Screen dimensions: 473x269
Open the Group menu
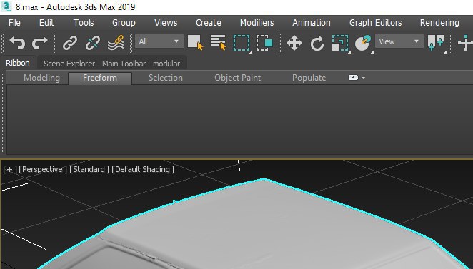pyautogui.click(x=124, y=23)
